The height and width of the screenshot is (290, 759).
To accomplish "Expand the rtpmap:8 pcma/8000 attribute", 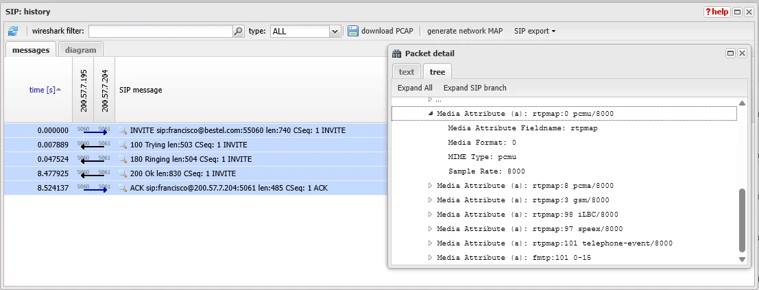I will [430, 185].
